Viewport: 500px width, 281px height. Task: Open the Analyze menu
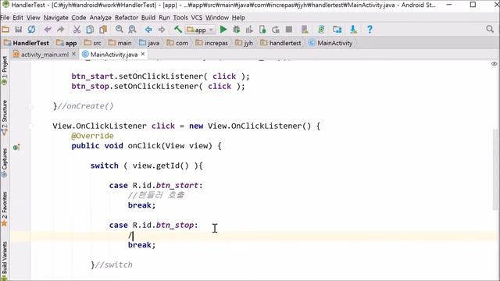coord(100,17)
